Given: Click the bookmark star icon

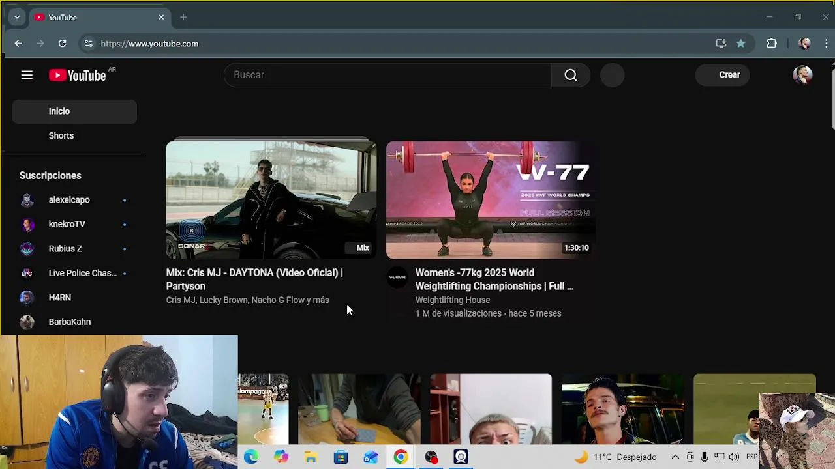Looking at the screenshot, I should click(741, 44).
